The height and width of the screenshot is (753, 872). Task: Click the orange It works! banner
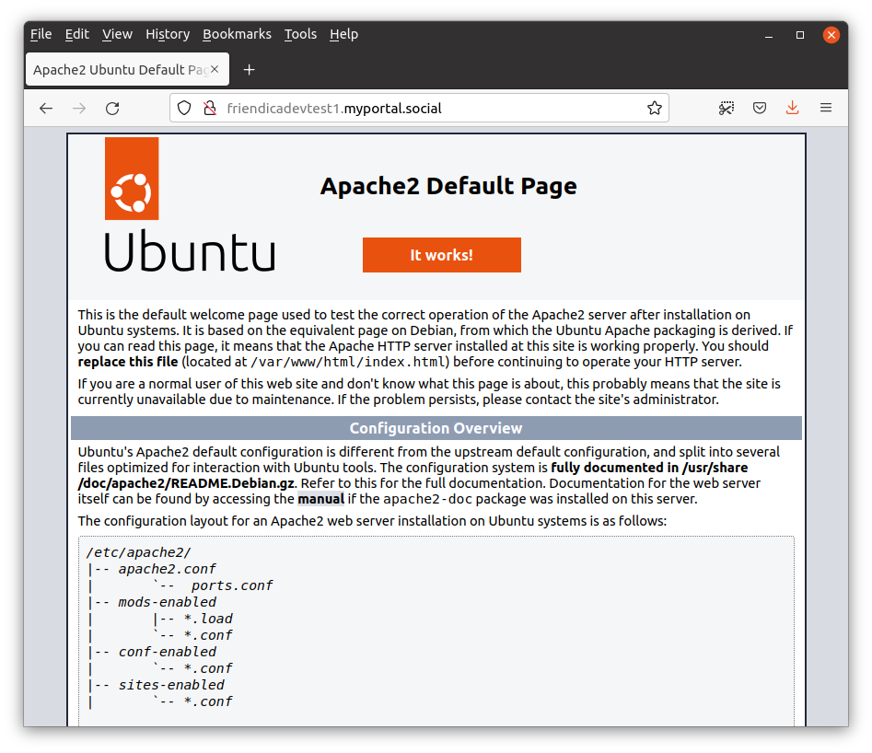tap(441, 255)
